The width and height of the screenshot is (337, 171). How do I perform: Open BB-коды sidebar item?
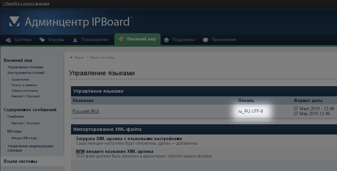coord(14,131)
